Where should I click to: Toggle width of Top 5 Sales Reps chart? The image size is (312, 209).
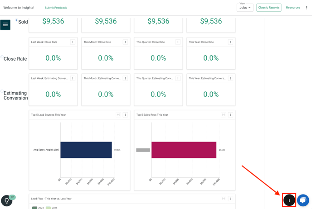(224, 115)
